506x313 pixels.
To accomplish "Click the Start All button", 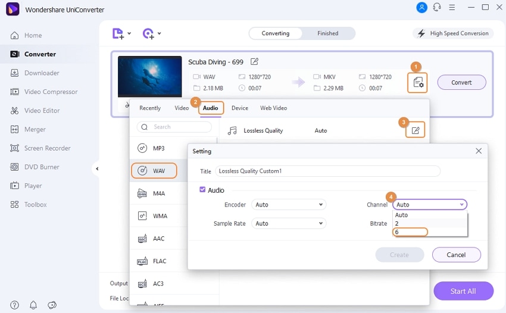I will point(463,291).
